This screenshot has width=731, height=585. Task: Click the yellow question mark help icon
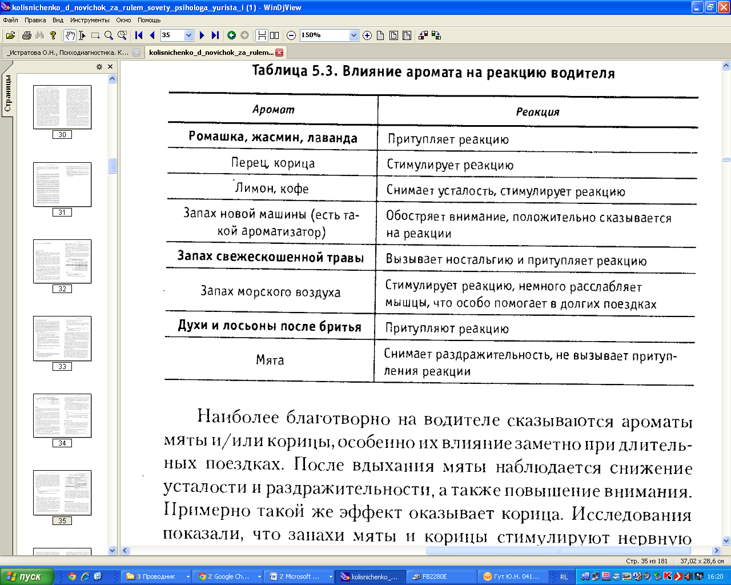(x=53, y=35)
